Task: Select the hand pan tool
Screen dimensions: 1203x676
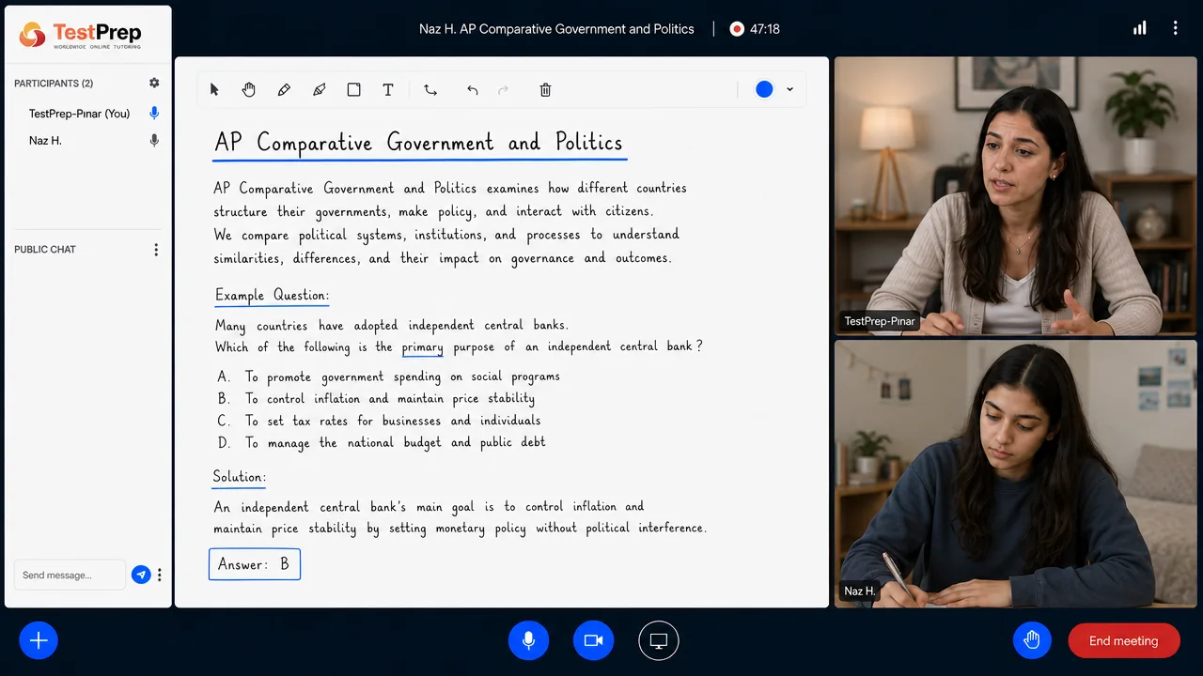Action: [x=249, y=90]
